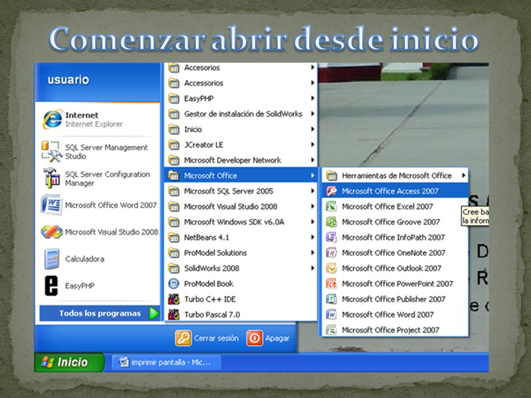Click Todos los programas button
The image size is (531, 398).
100,313
